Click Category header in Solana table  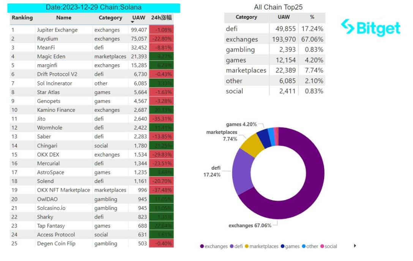(110, 17)
